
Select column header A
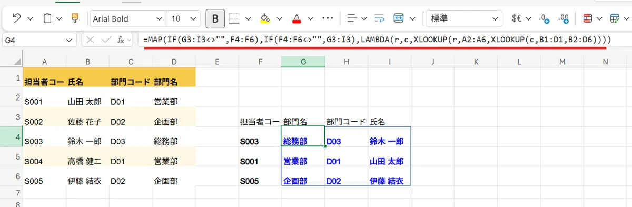[x=45, y=62]
